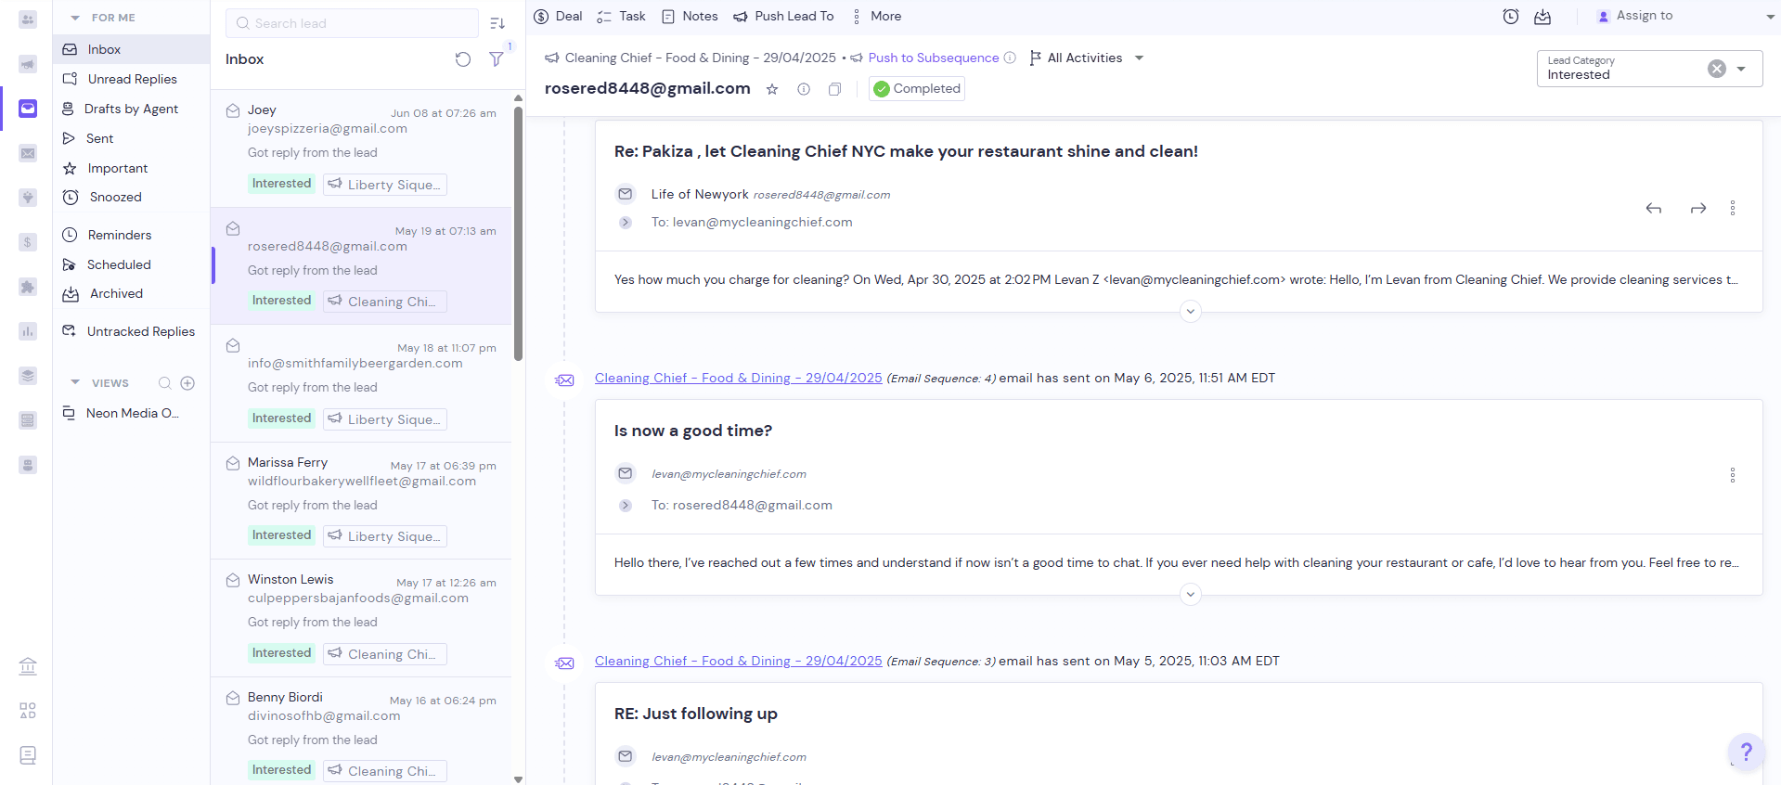Open the dollar deals icon in left rail
Image resolution: width=1781 pixels, height=785 pixels.
click(x=28, y=242)
